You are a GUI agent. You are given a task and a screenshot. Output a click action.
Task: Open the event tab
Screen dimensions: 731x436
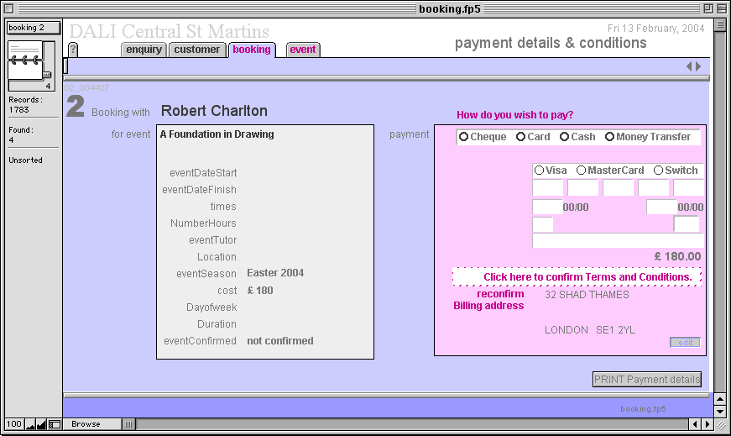click(x=302, y=50)
